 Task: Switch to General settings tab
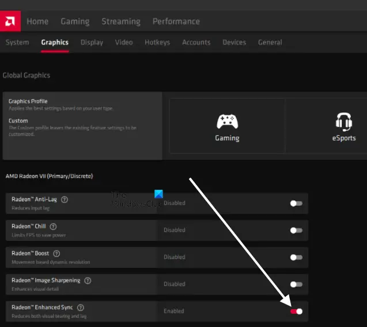pos(270,42)
